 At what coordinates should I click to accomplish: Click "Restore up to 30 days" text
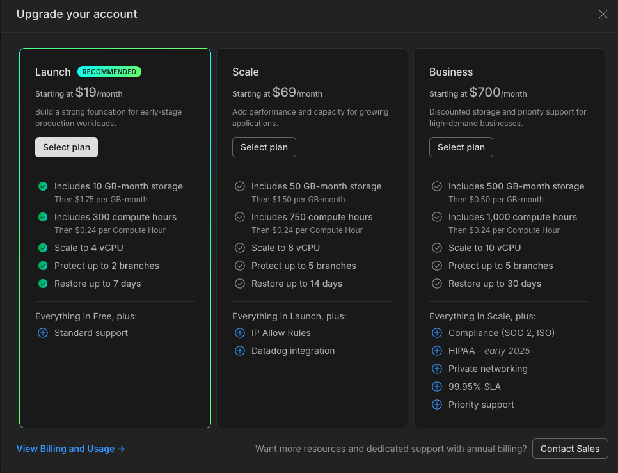point(495,284)
